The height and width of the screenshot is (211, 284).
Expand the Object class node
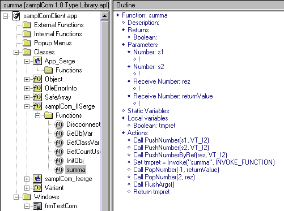point(27,79)
